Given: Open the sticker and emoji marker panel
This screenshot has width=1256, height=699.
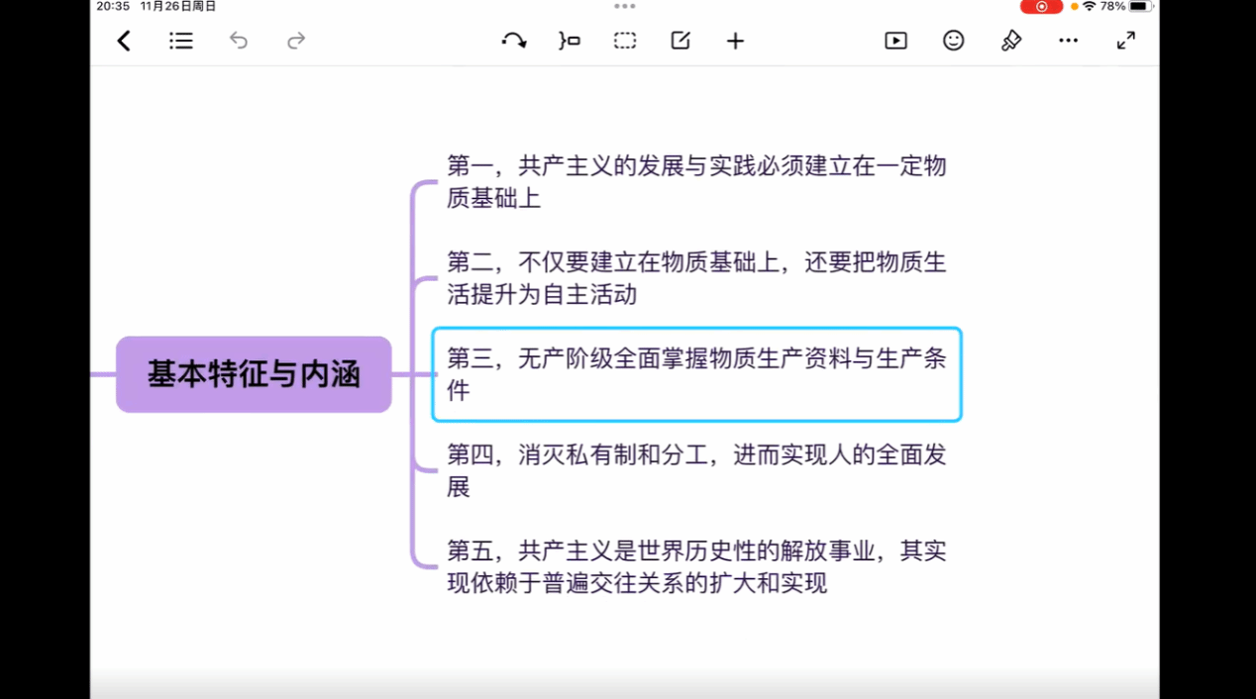Looking at the screenshot, I should click(x=953, y=41).
